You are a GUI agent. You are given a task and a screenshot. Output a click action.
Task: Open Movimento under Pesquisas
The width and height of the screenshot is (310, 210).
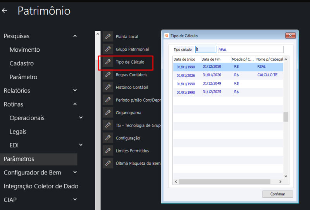25,50
